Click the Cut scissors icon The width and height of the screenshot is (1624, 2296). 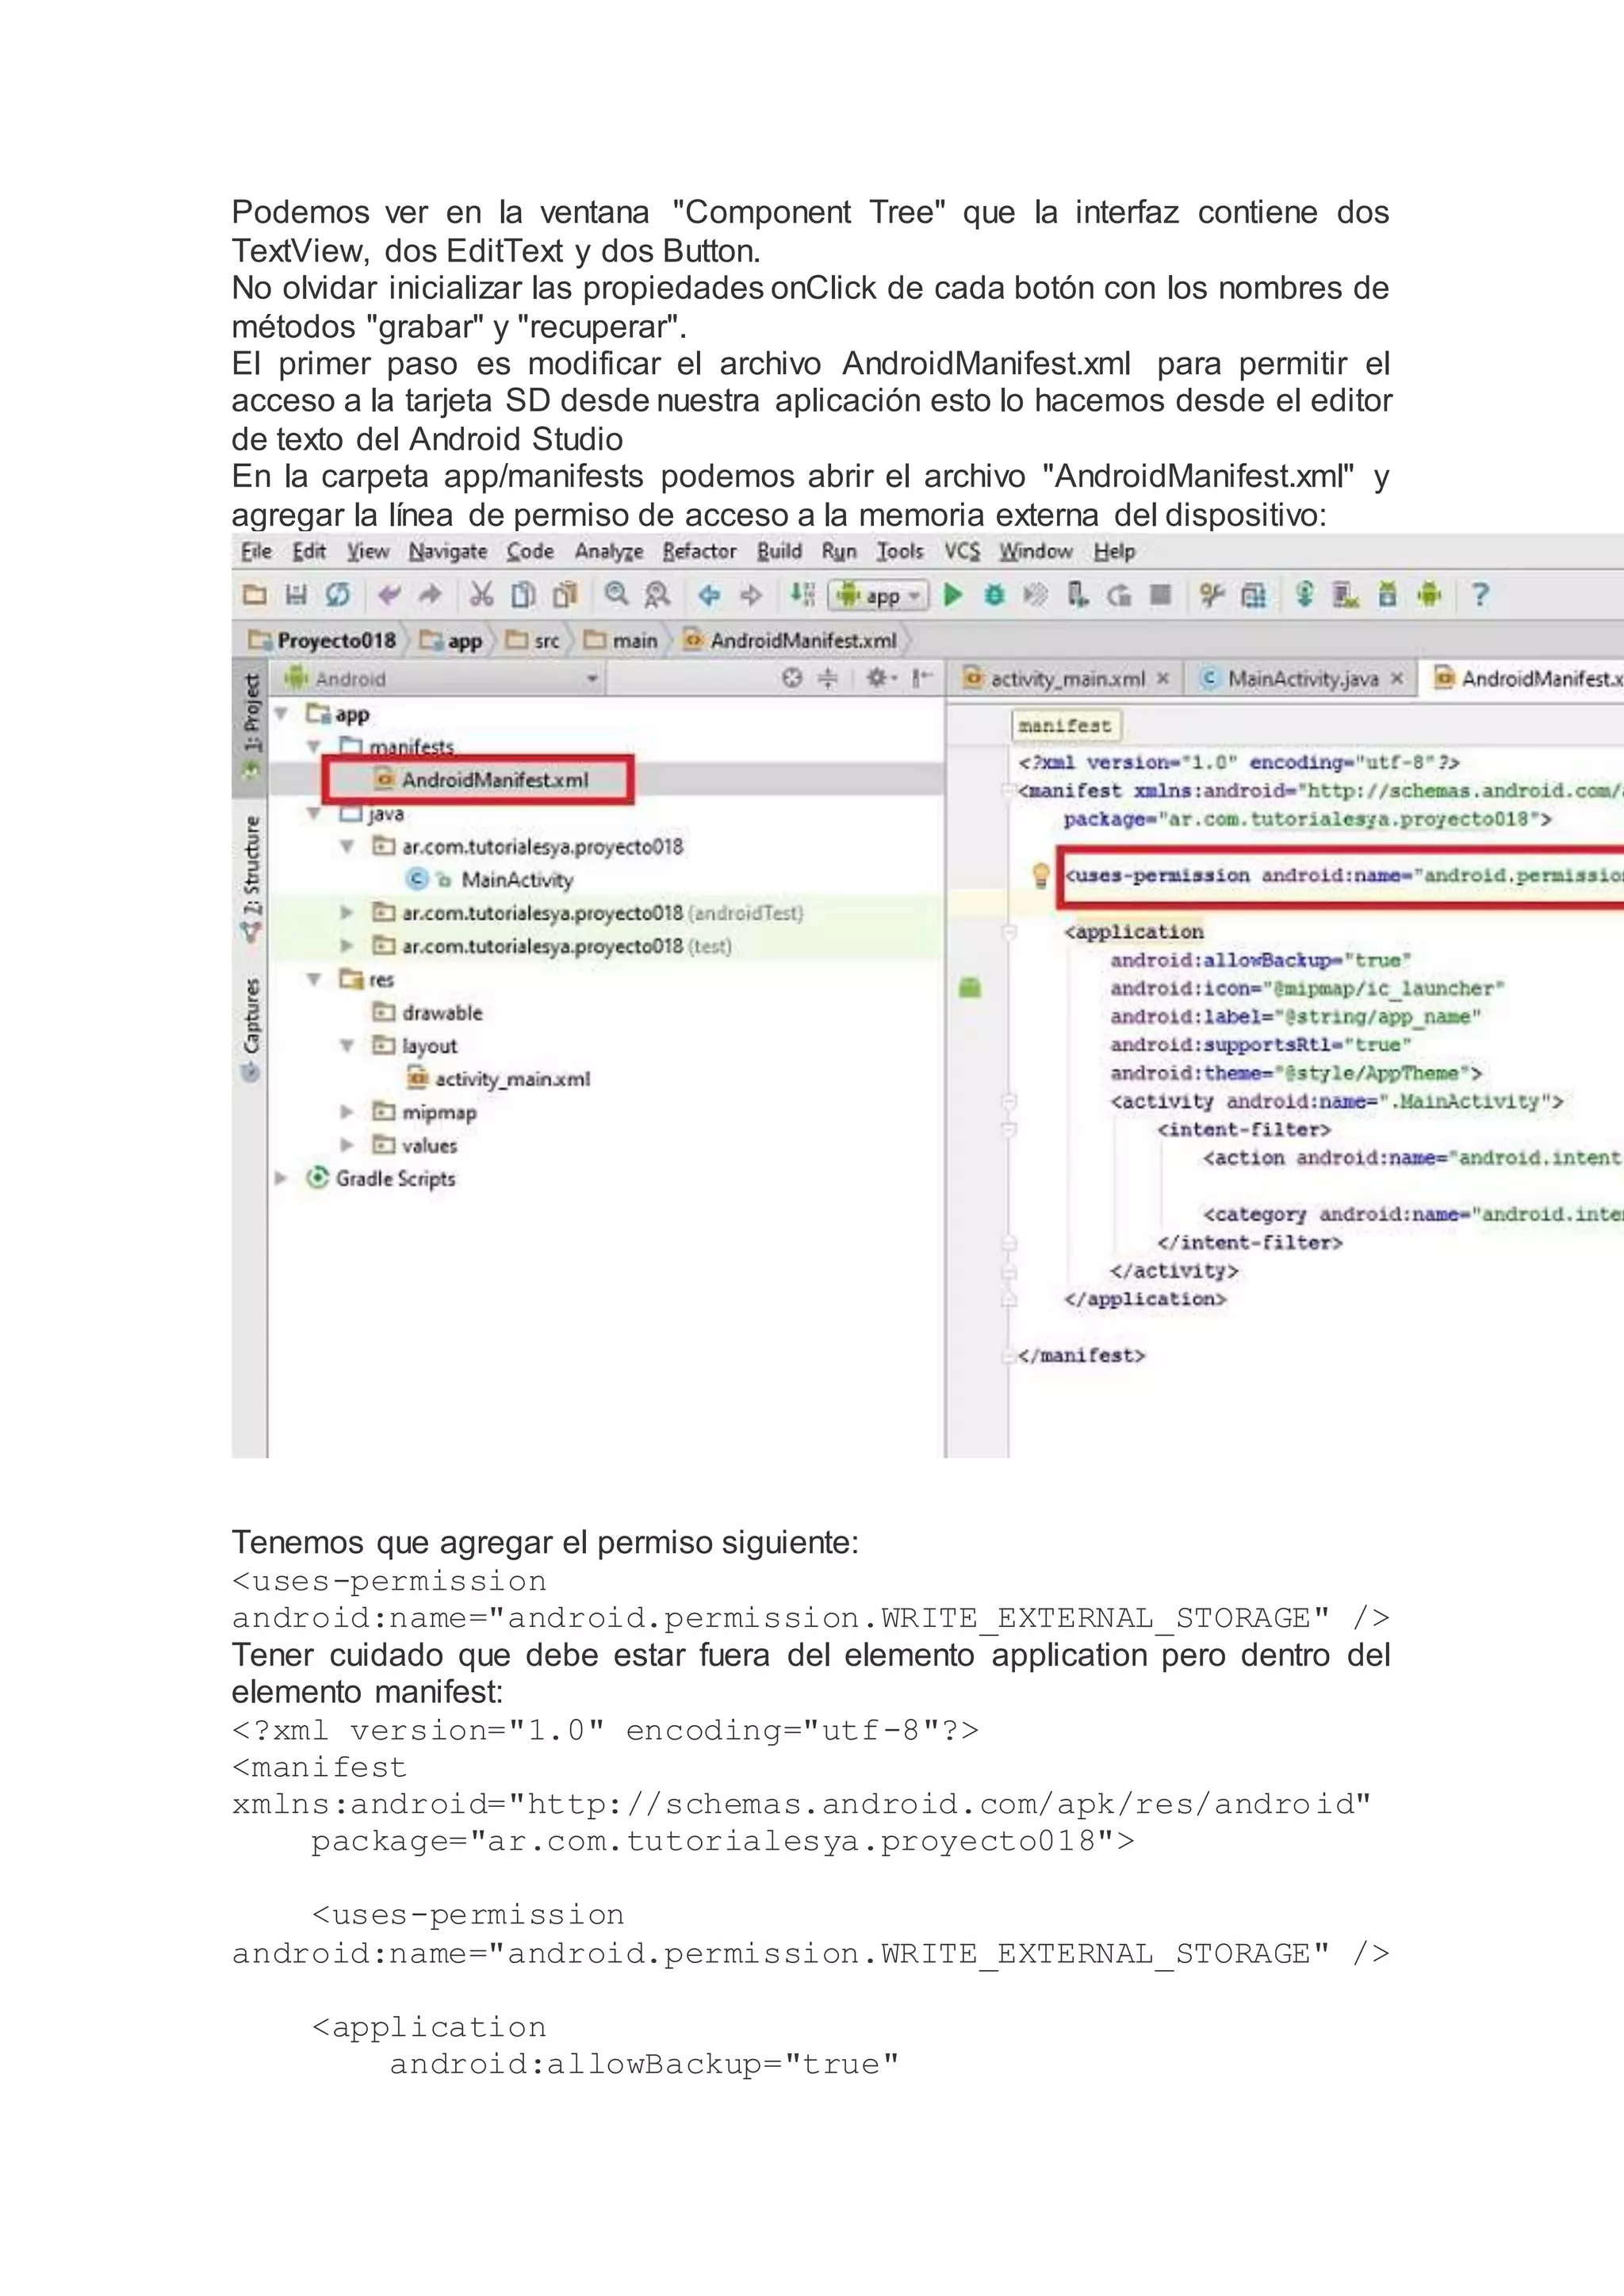[482, 596]
